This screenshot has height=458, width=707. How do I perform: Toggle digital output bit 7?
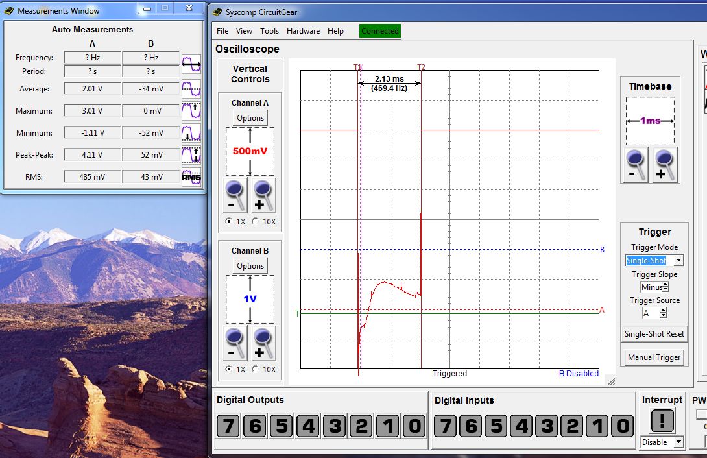228,426
